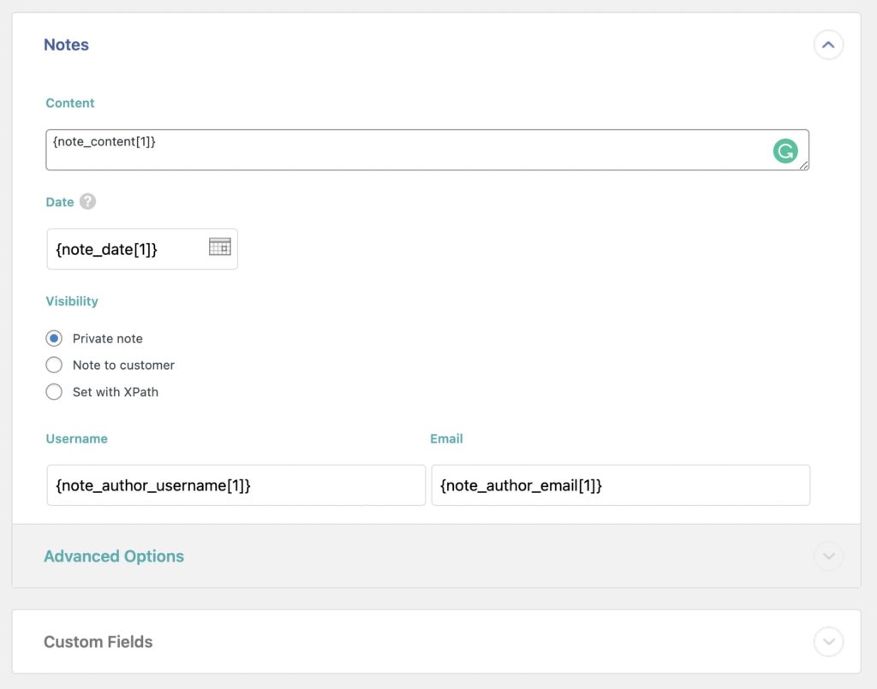Click the Notes section heading

66,45
